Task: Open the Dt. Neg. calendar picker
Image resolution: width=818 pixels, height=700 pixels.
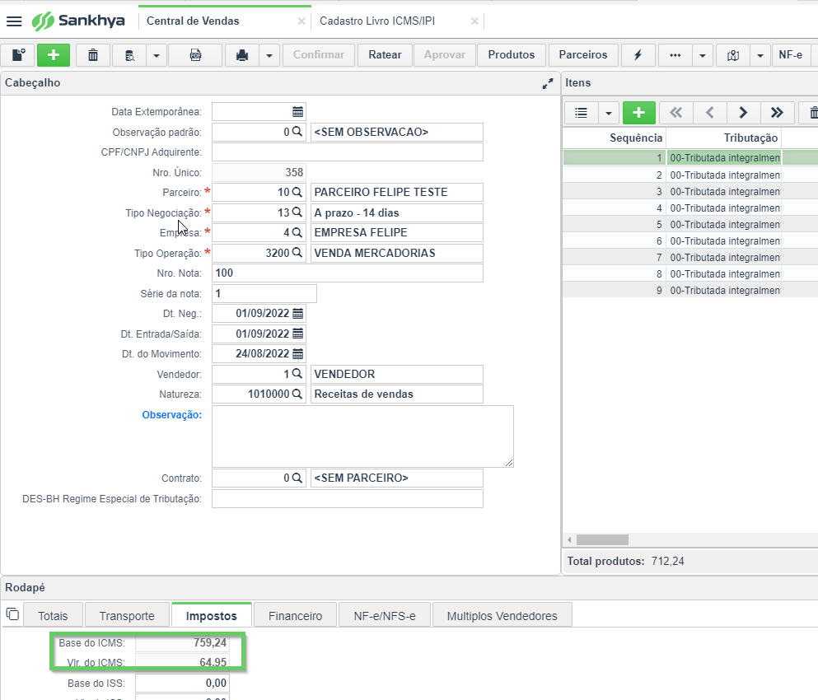Action: pos(298,314)
